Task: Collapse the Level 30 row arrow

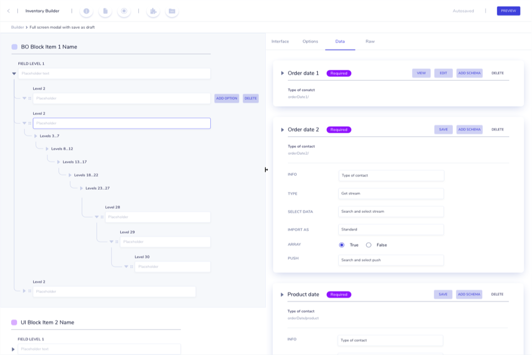Action: point(126,267)
